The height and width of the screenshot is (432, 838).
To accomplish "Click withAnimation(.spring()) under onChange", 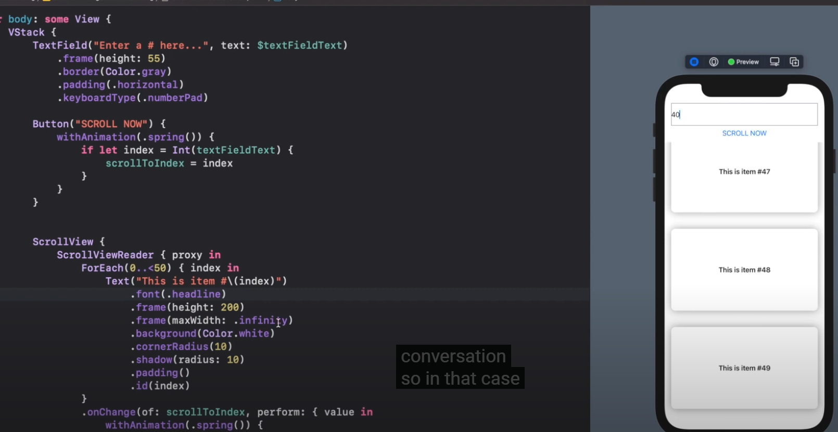I will (177, 425).
